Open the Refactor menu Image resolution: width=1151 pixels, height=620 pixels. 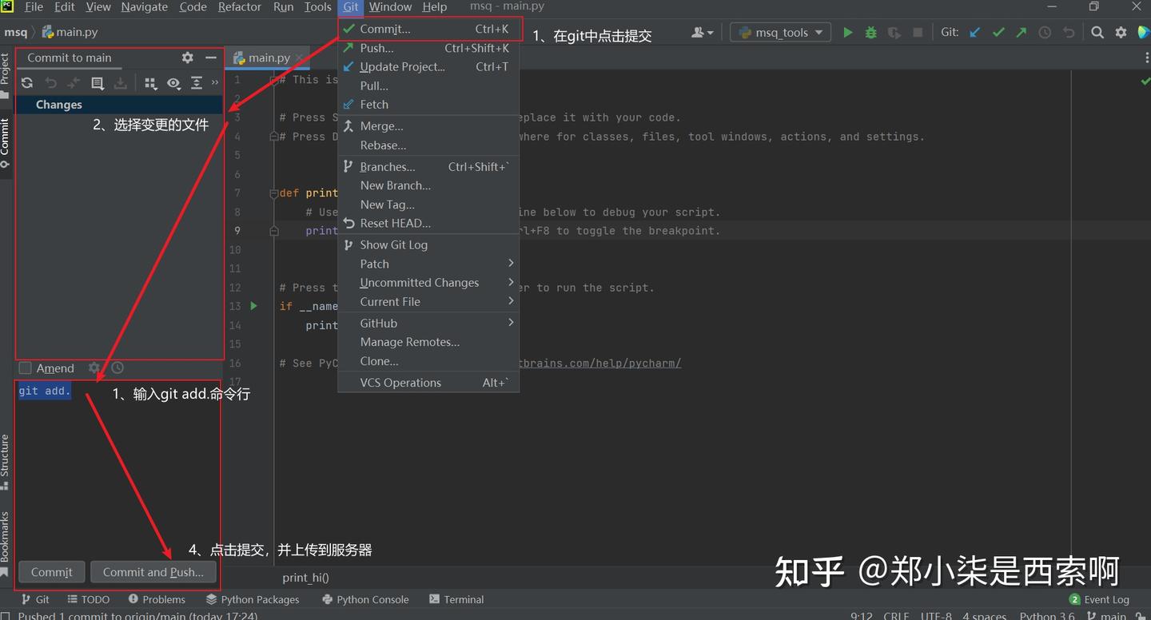pos(239,7)
